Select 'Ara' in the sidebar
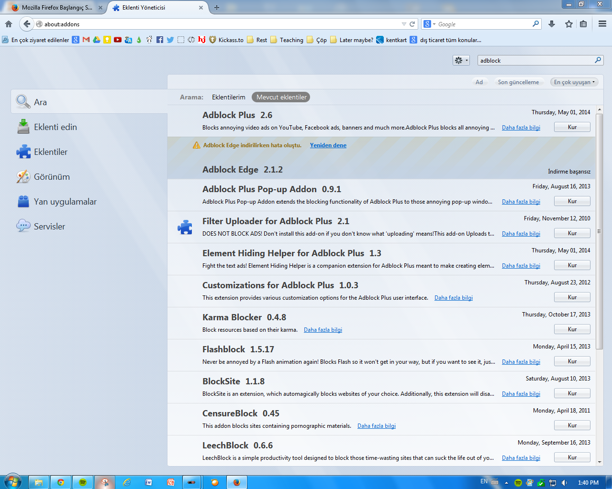 (89, 102)
